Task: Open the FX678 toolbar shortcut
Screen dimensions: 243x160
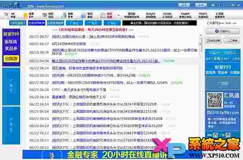Action: (x=203, y=15)
